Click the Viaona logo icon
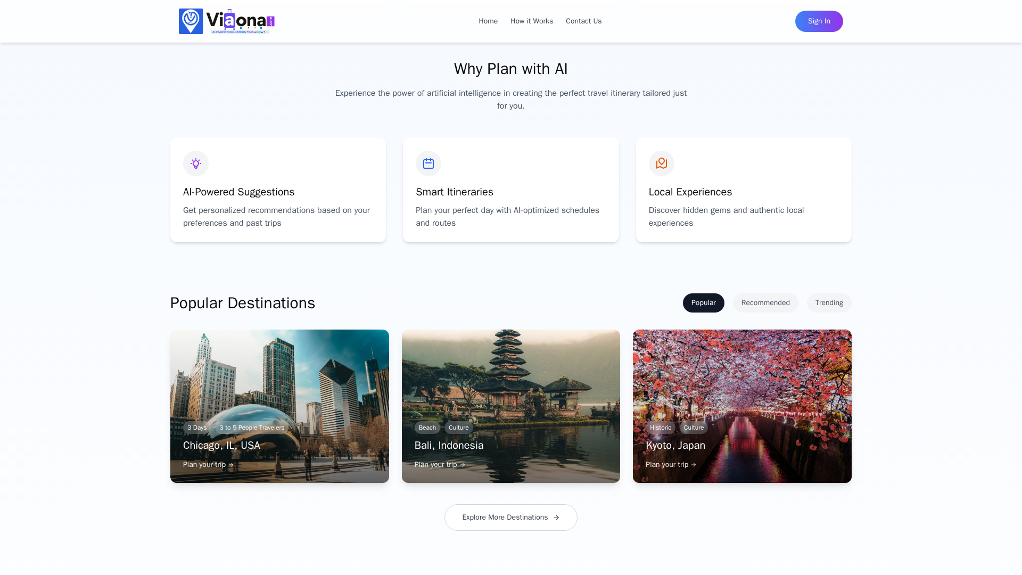Screen dimensions: 1022x575 pos(191,21)
